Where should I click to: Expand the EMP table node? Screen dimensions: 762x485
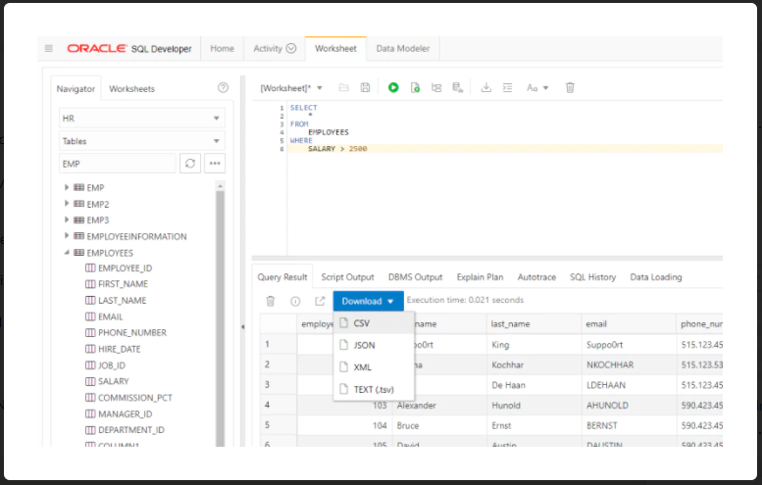pos(67,187)
